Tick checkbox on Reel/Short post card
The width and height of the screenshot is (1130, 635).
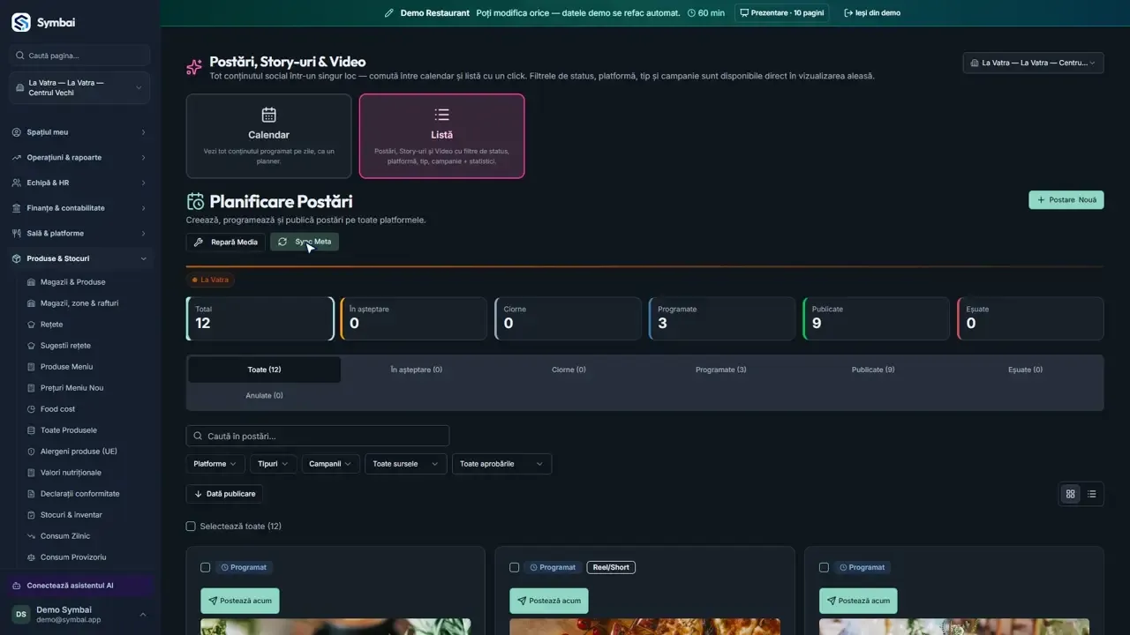tap(515, 567)
